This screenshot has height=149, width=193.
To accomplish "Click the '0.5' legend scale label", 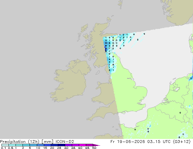I will (10, 148).
